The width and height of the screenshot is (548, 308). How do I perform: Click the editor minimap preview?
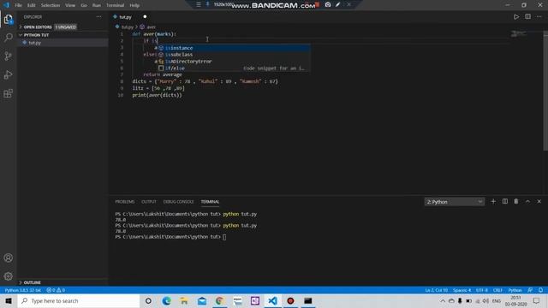pyautogui.click(x=519, y=33)
